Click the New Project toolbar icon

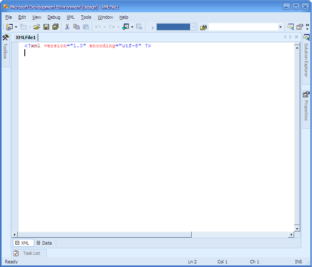(9, 27)
